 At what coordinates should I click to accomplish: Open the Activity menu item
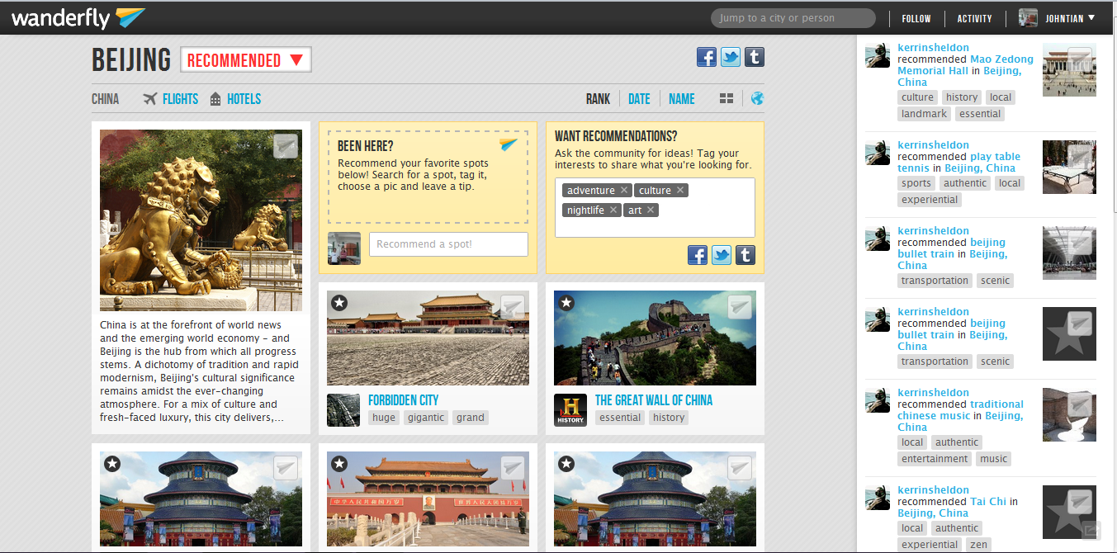974,18
